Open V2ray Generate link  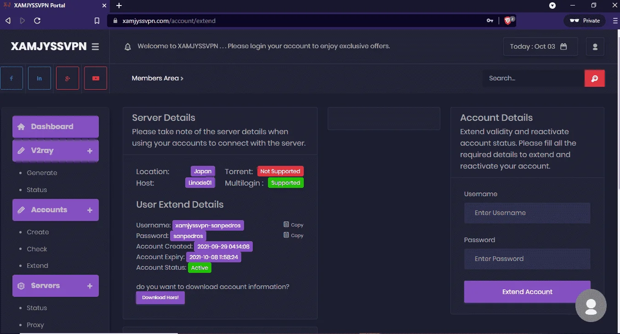[x=42, y=173]
